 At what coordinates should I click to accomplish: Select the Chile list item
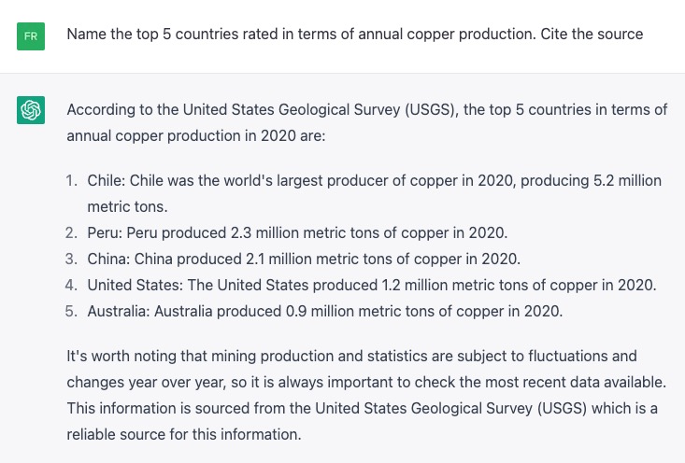(374, 192)
